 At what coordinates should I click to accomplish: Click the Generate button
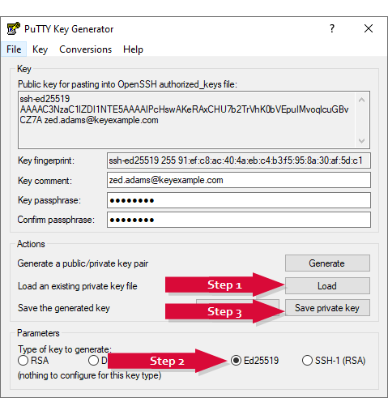pos(327,263)
